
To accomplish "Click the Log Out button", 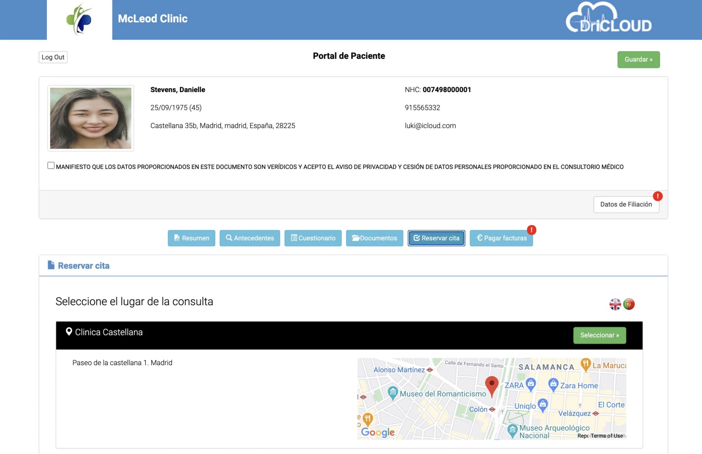I will click(53, 57).
